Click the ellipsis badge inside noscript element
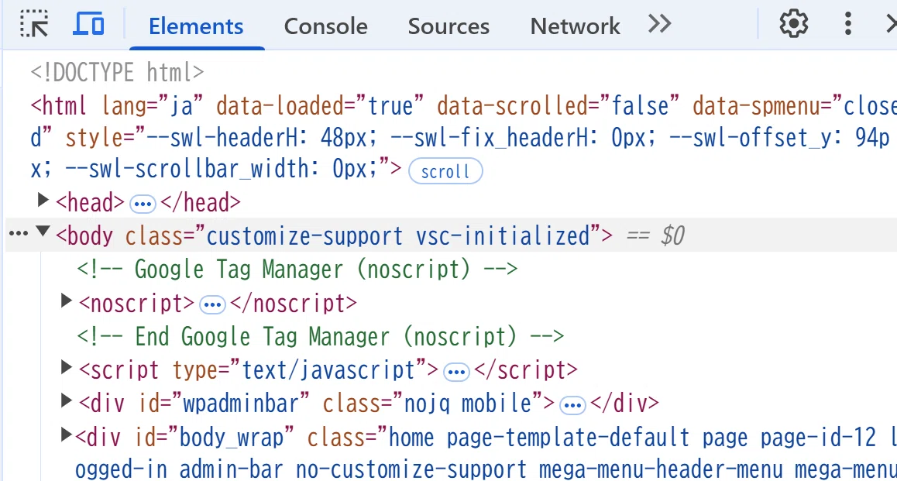This screenshot has width=897, height=481. point(212,305)
